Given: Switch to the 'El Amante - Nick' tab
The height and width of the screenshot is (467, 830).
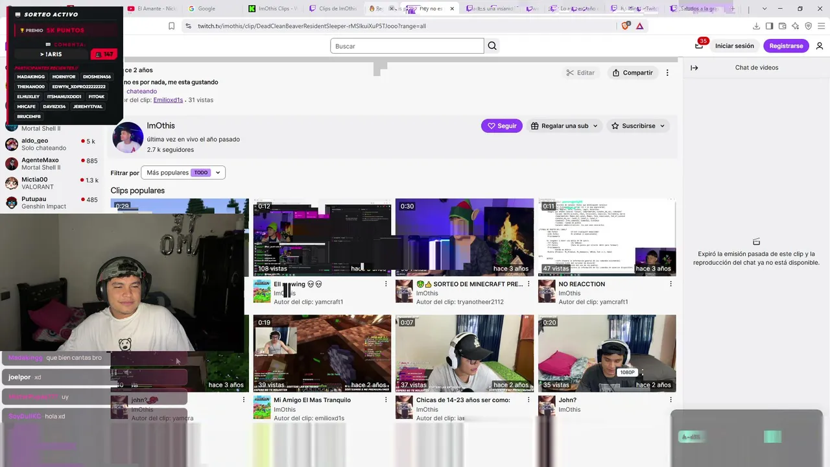Looking at the screenshot, I should point(152,8).
